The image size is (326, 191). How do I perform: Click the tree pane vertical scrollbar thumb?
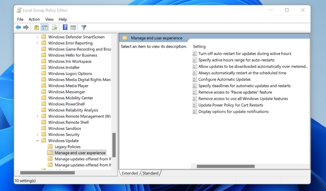coord(114,145)
